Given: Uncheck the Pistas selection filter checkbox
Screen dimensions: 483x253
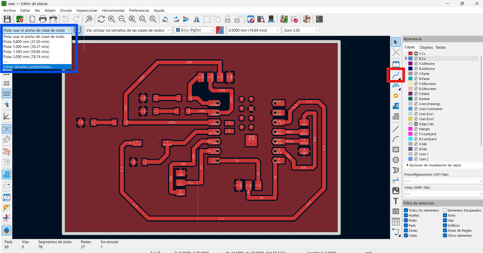Looking at the screenshot, I should tap(406, 220).
